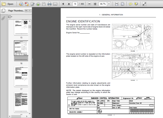163x118 pixels.
Task: Click the zoom value field 66.7%
Action: click(103, 4)
